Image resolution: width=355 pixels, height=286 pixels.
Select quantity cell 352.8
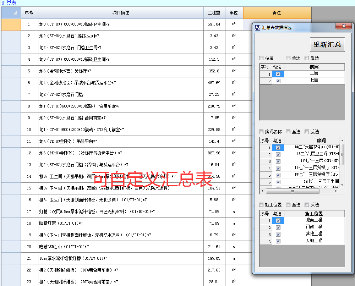tap(214, 71)
